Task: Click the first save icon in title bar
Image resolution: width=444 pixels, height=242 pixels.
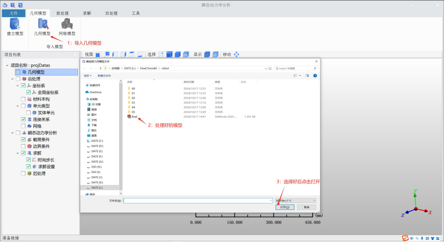Action: [x=13, y=5]
